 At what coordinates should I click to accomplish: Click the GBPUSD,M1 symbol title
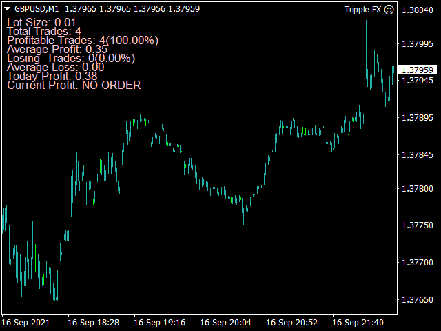(37, 9)
